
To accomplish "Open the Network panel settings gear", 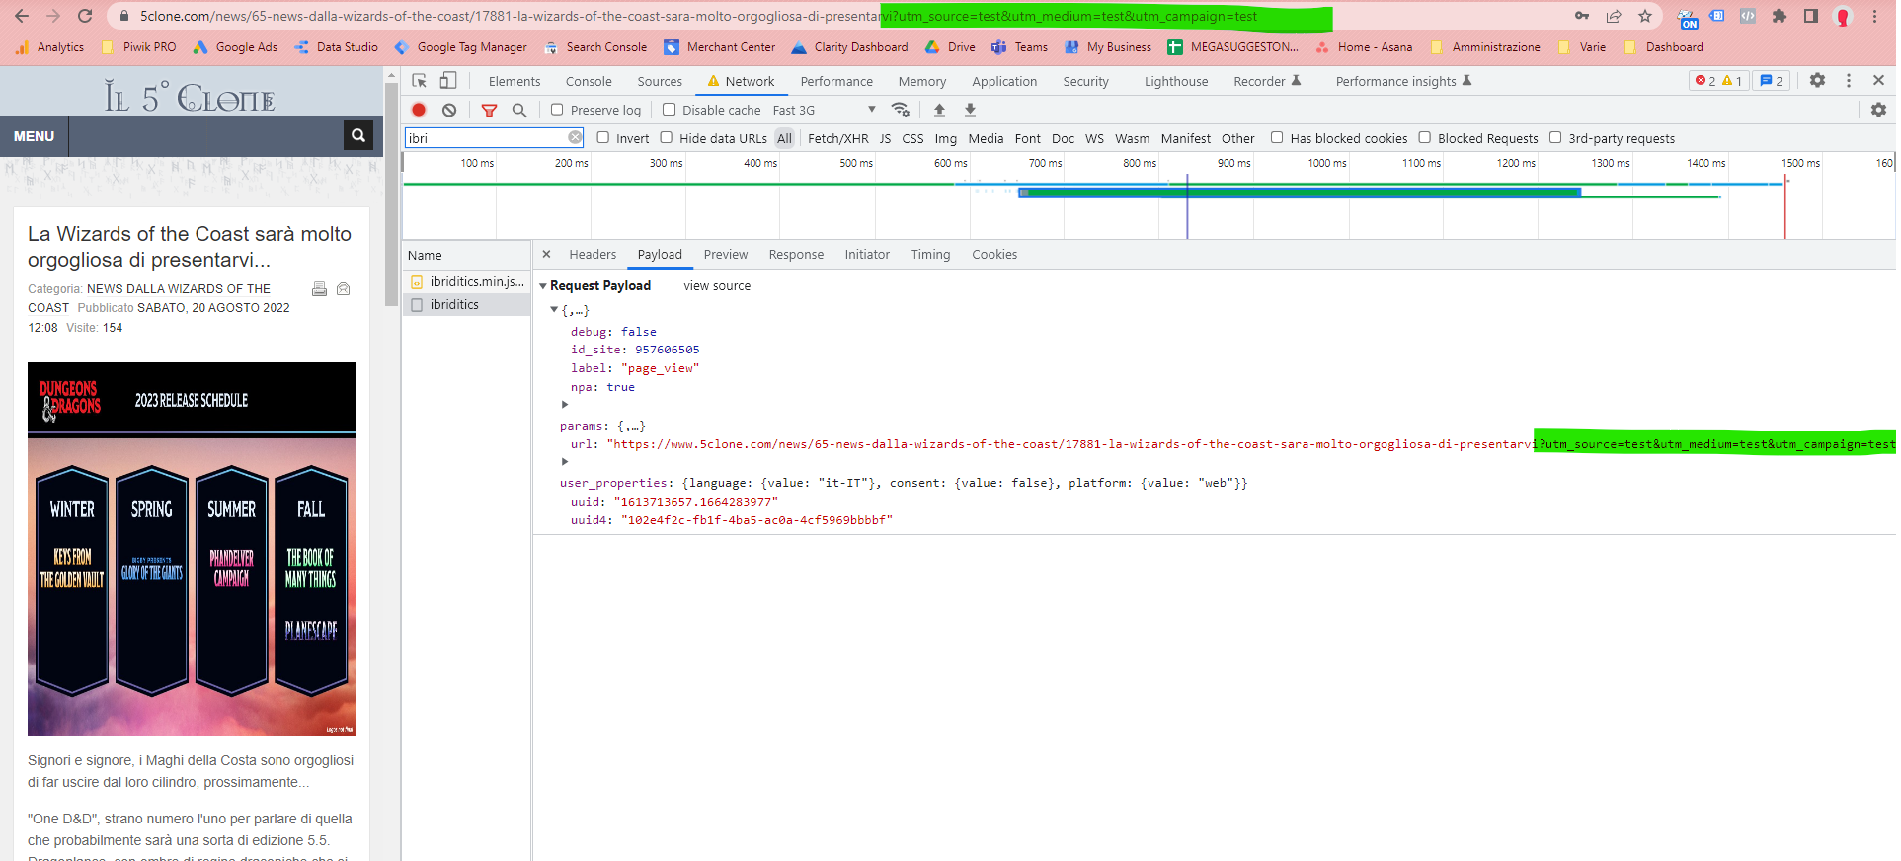I will [x=1878, y=110].
